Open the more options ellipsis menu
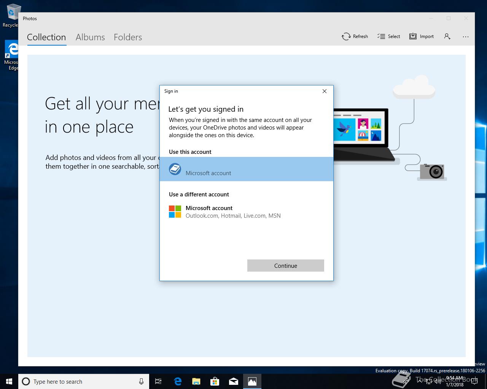The image size is (487, 389). [x=466, y=37]
